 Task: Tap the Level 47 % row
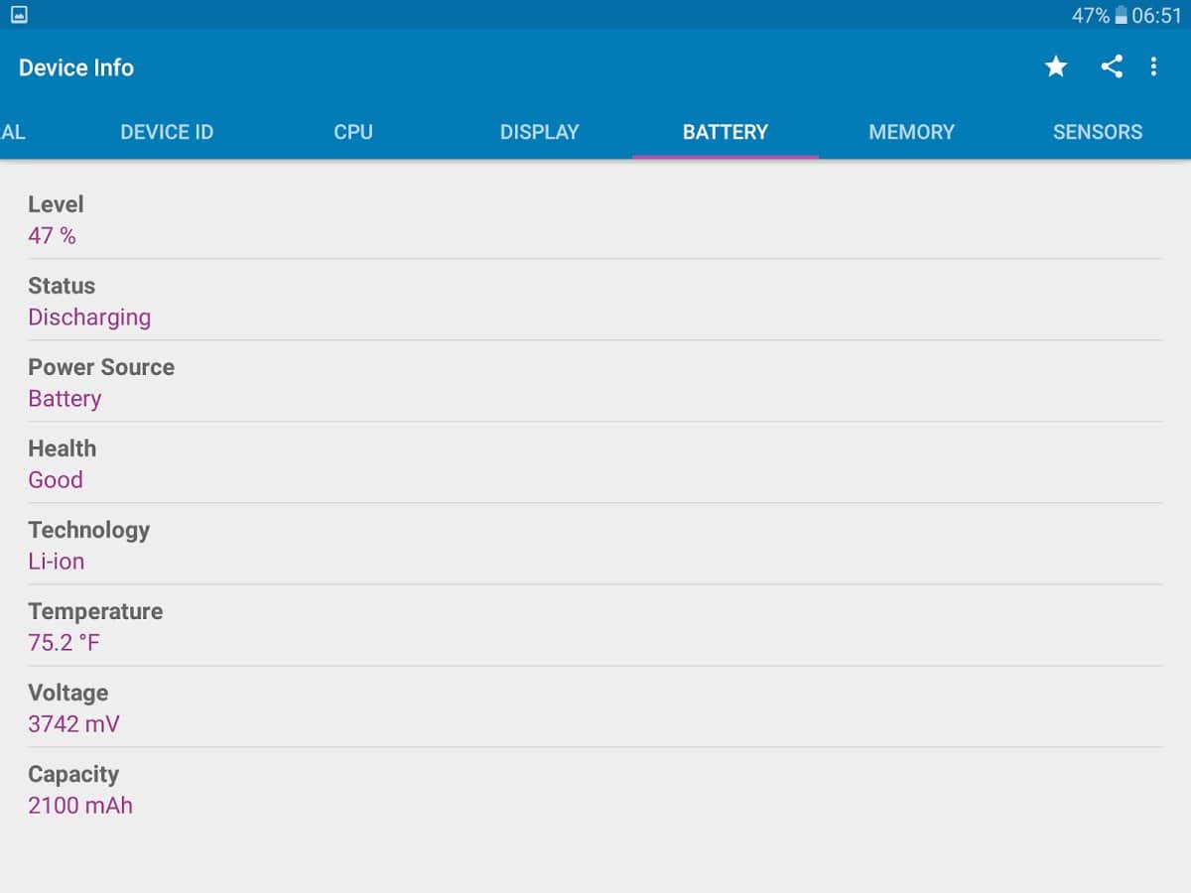(595, 219)
